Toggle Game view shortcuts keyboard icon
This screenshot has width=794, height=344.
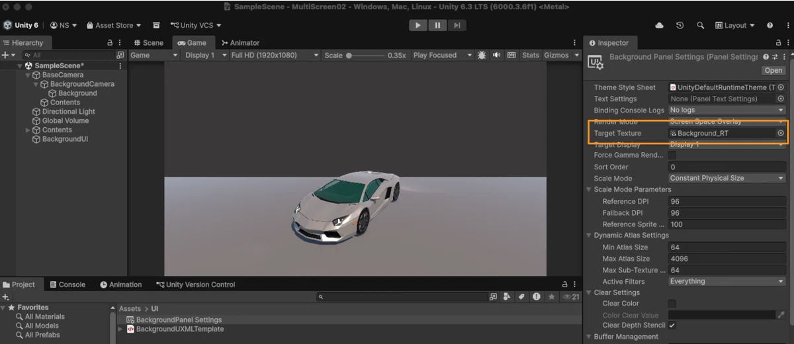click(x=511, y=56)
